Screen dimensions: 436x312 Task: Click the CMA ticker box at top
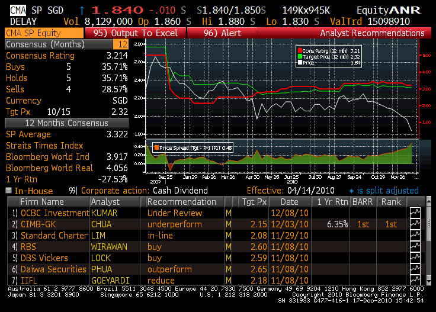pyautogui.click(x=18, y=11)
